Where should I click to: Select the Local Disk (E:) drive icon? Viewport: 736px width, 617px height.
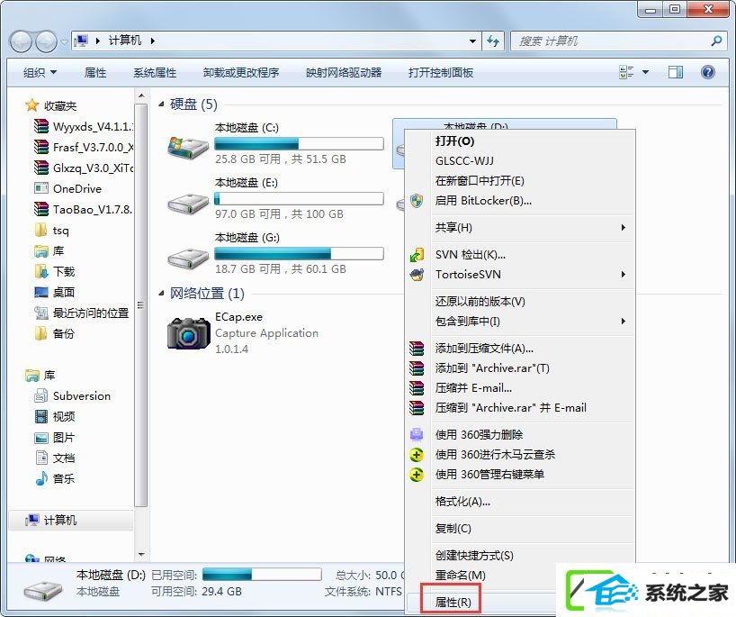coord(188,203)
